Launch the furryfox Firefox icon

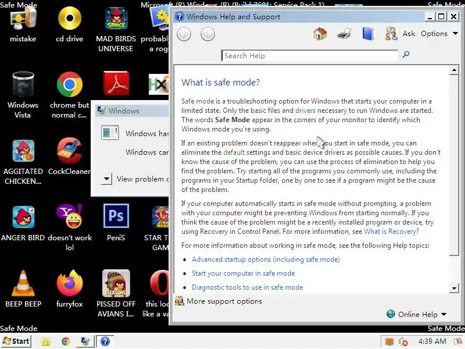(x=69, y=289)
